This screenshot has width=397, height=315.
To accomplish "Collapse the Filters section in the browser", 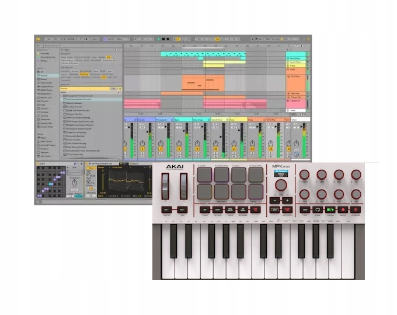I will 61,50.
